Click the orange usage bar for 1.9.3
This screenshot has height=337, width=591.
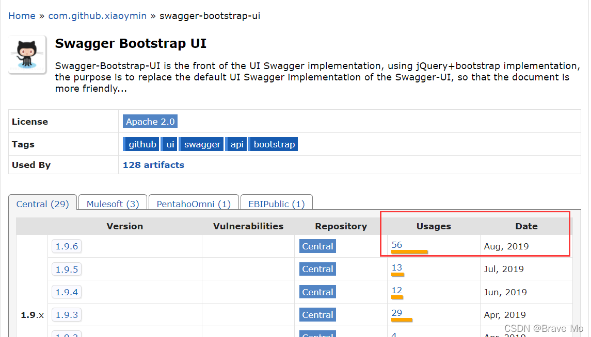(x=402, y=320)
